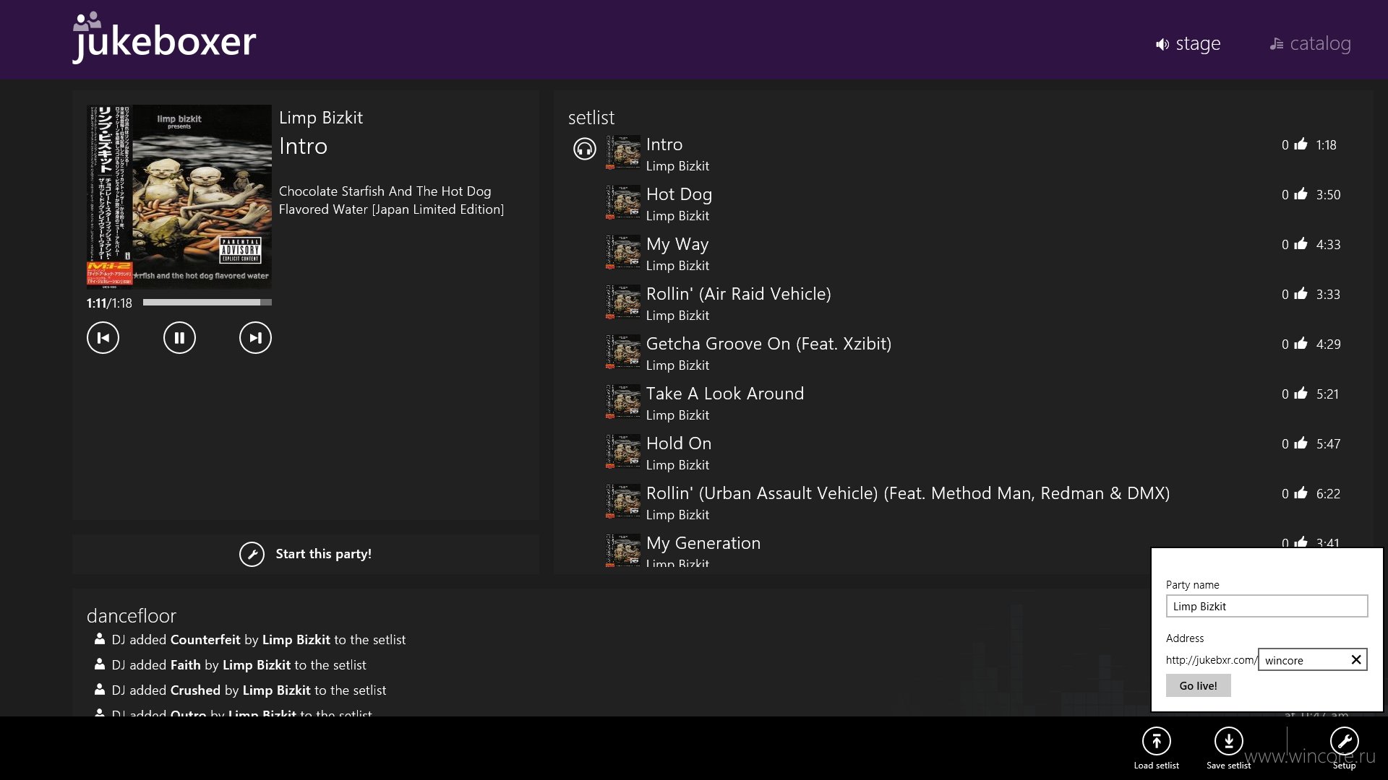This screenshot has height=780, width=1388.
Task: Click the large now-playing album cover
Action: [179, 196]
